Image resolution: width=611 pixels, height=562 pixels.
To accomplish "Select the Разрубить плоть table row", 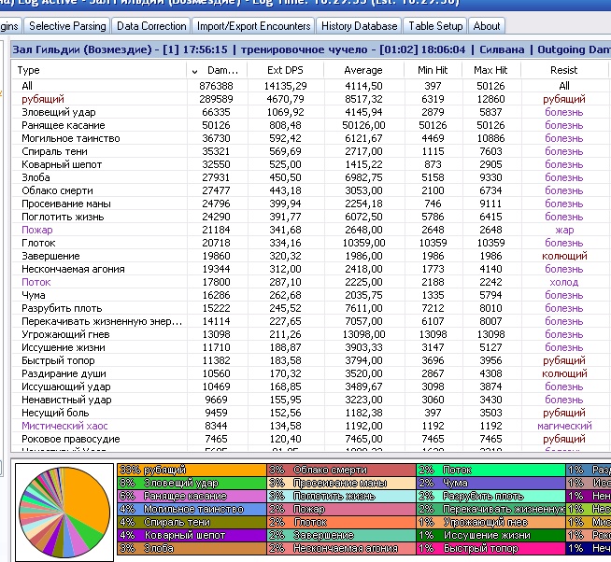I will [x=310, y=308].
